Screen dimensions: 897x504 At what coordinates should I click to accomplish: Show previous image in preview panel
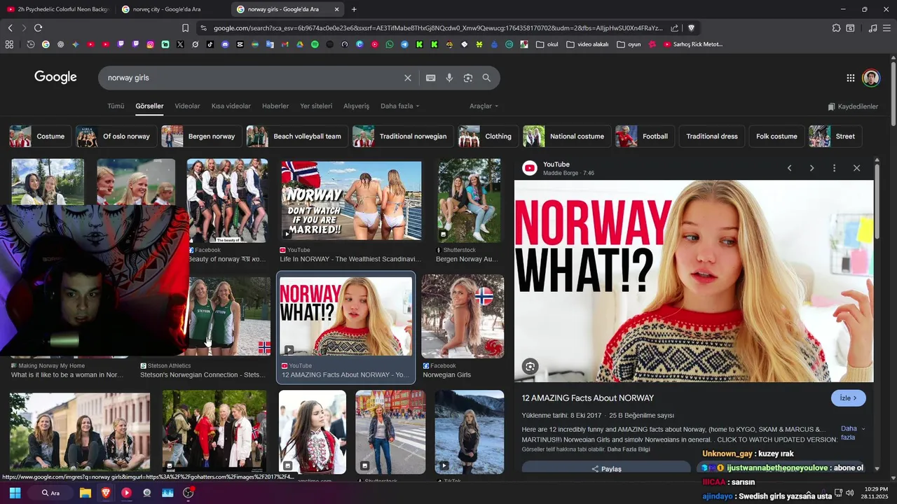tap(789, 168)
